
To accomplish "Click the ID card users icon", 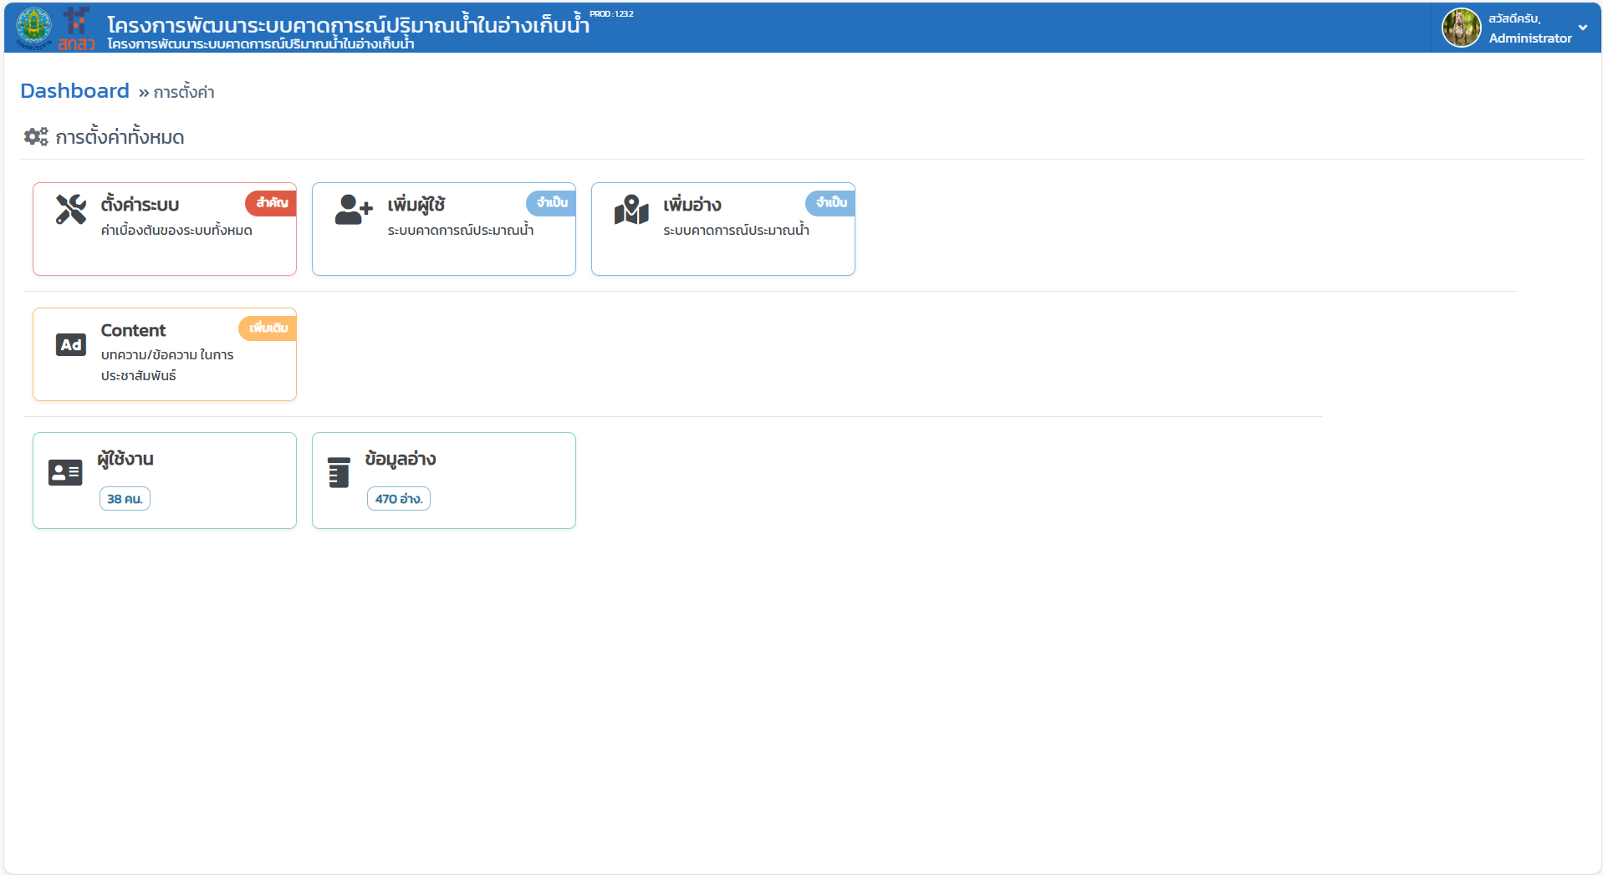I will [x=65, y=473].
